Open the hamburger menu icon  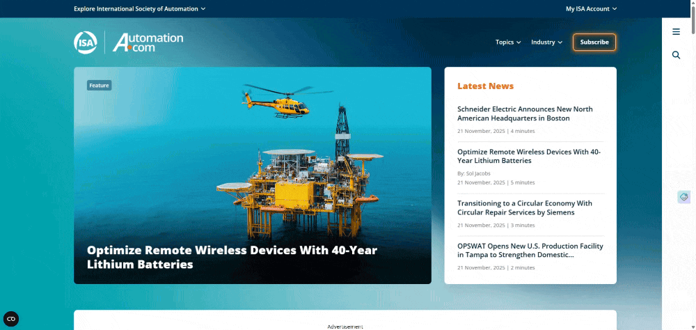pos(676,32)
